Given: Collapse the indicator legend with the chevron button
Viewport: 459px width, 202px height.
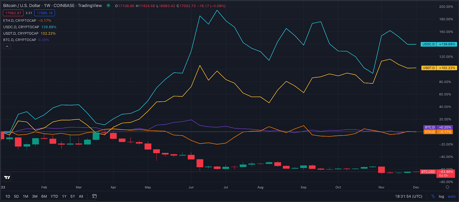Looking at the screenshot, I should [7, 46].
